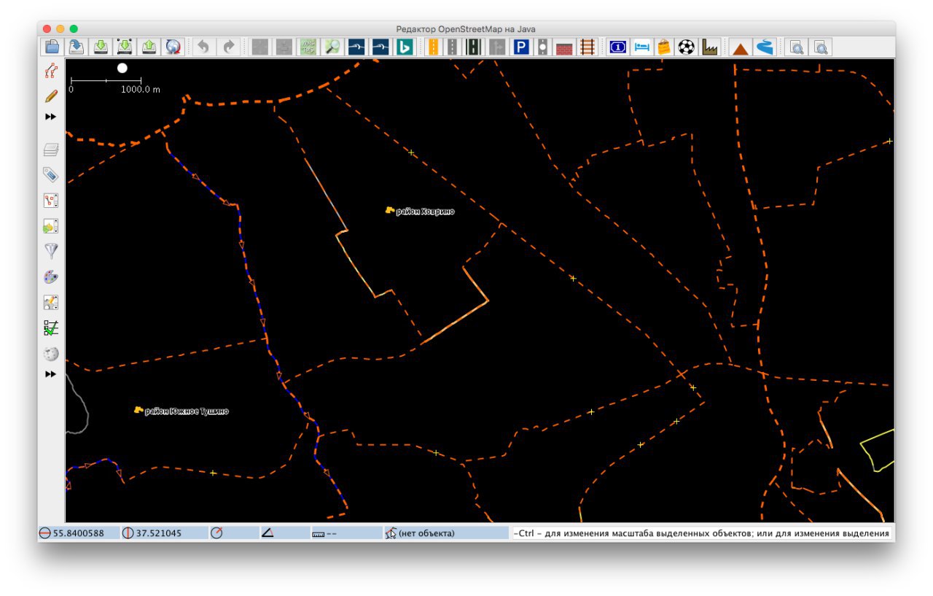
Task: Click the grayed preset icon left of Parking
Action: [497, 47]
